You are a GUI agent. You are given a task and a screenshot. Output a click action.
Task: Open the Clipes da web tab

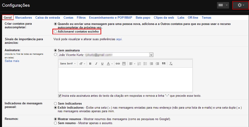164,18
